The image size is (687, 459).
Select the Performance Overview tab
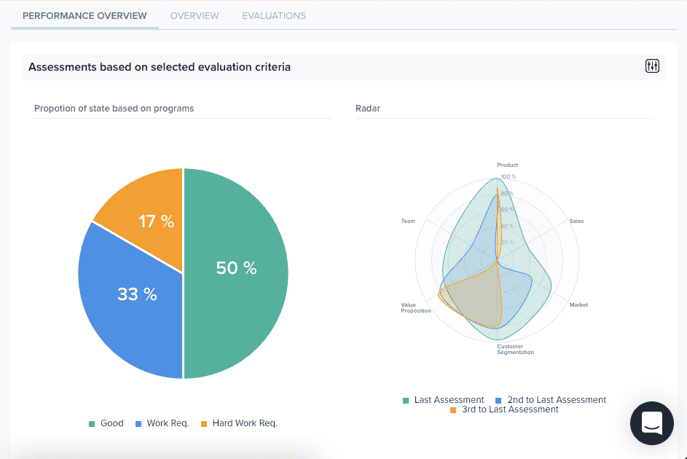(x=85, y=16)
